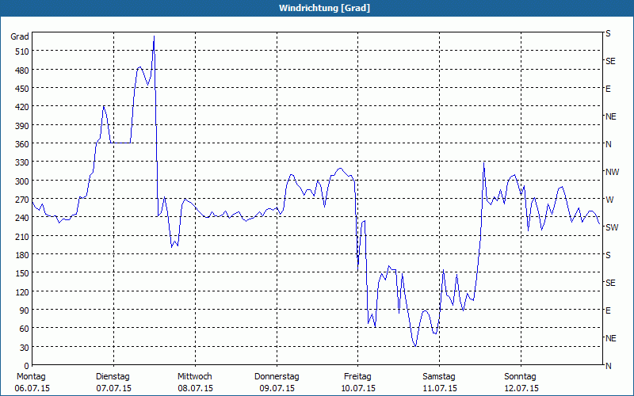Click the 120 y-axis value
Image resolution: width=634 pixels, height=396 pixels.
tap(22, 291)
